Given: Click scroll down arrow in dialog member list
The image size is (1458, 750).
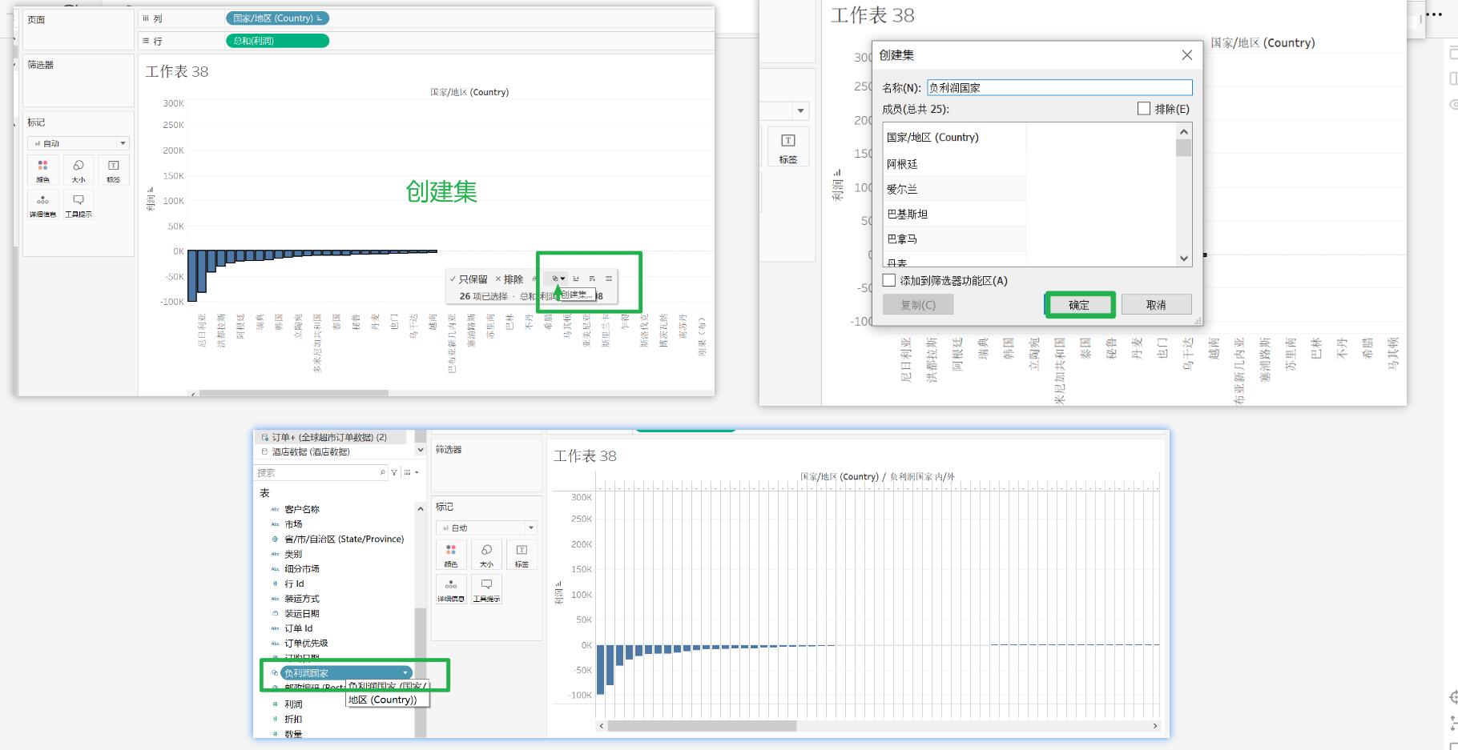Looking at the screenshot, I should pos(1184,259).
